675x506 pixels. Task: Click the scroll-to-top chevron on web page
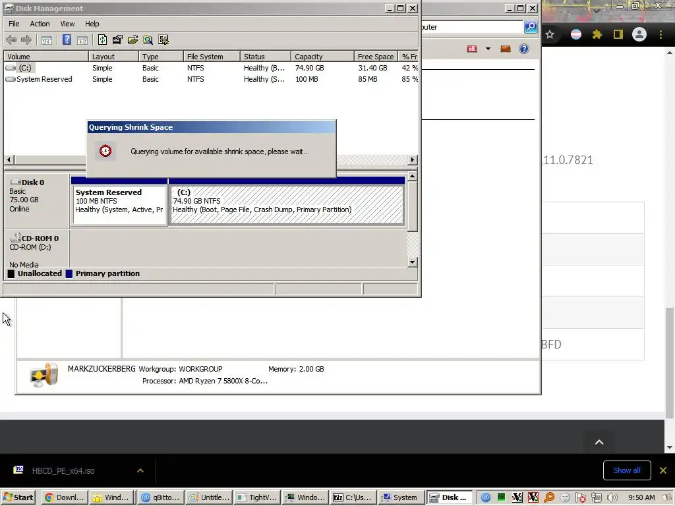599,442
